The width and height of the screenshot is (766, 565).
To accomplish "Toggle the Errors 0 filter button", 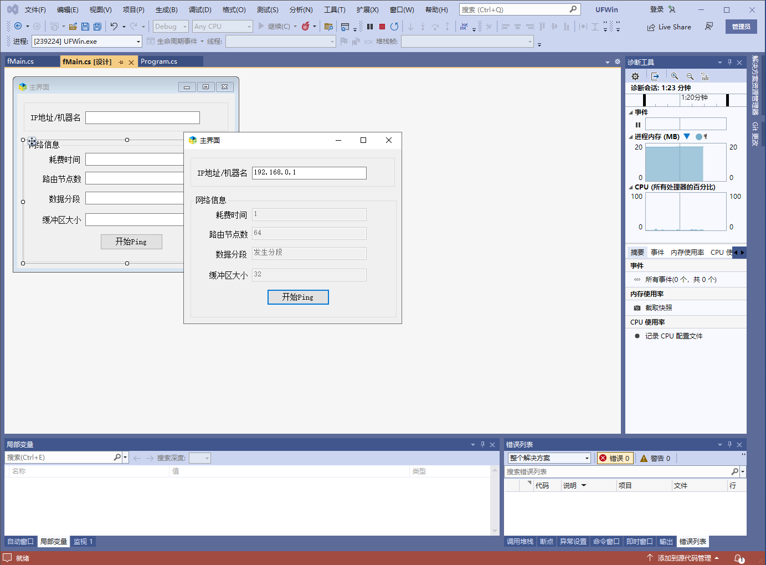I will point(615,458).
